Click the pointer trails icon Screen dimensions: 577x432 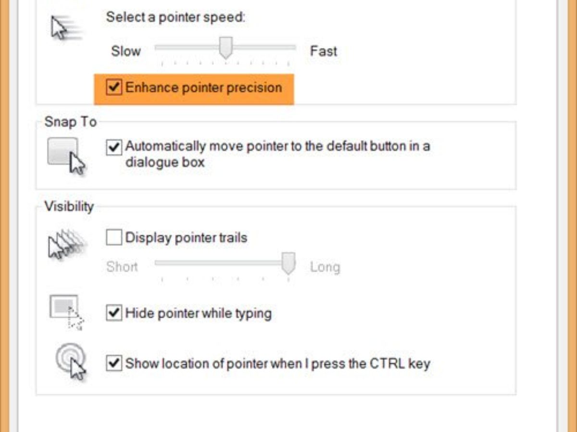tap(67, 244)
